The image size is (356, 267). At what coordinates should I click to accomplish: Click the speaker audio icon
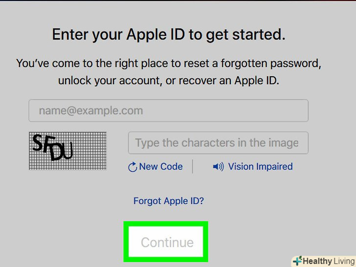point(218,167)
